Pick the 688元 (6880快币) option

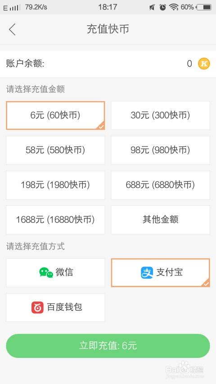pos(160,185)
